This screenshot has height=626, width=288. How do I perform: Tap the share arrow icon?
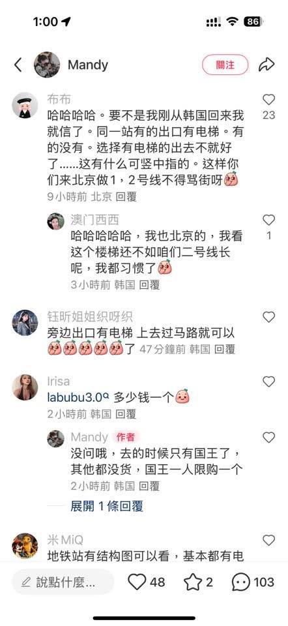coord(266,65)
